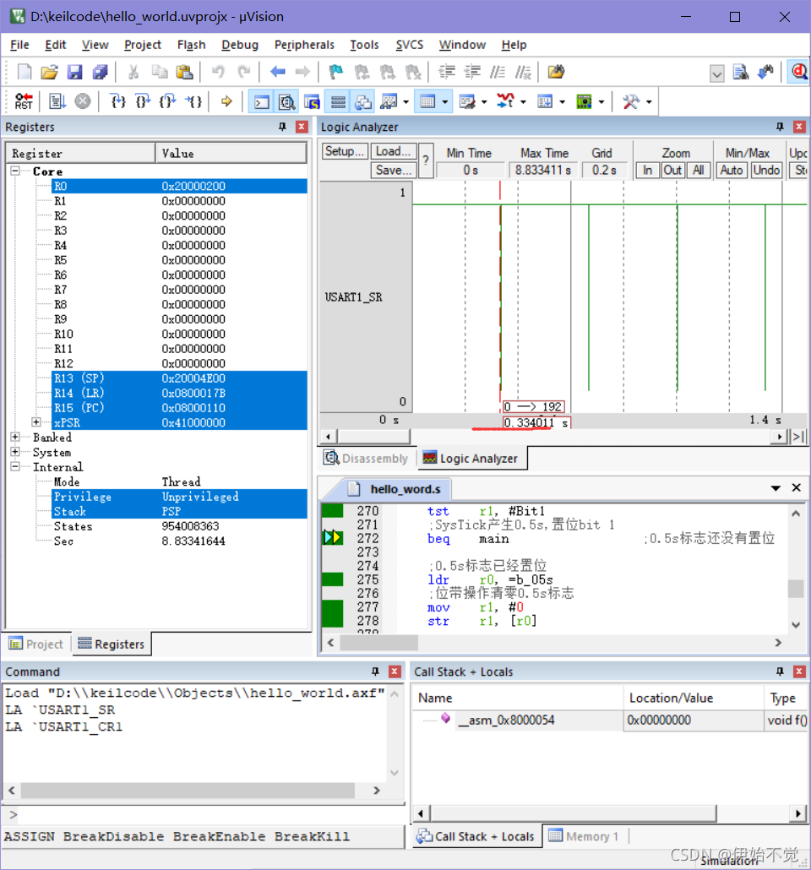Click the __asm_0x8000054 call stack entry
The width and height of the screenshot is (811, 870).
[506, 720]
